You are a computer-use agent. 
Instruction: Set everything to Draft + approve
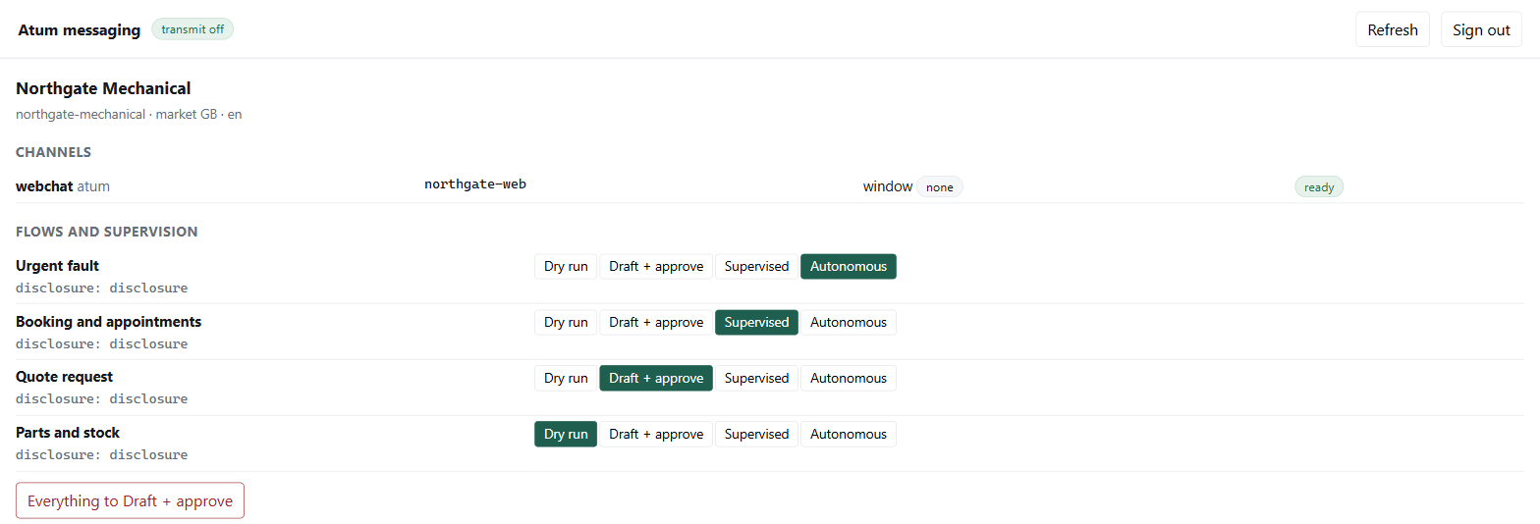point(130,500)
